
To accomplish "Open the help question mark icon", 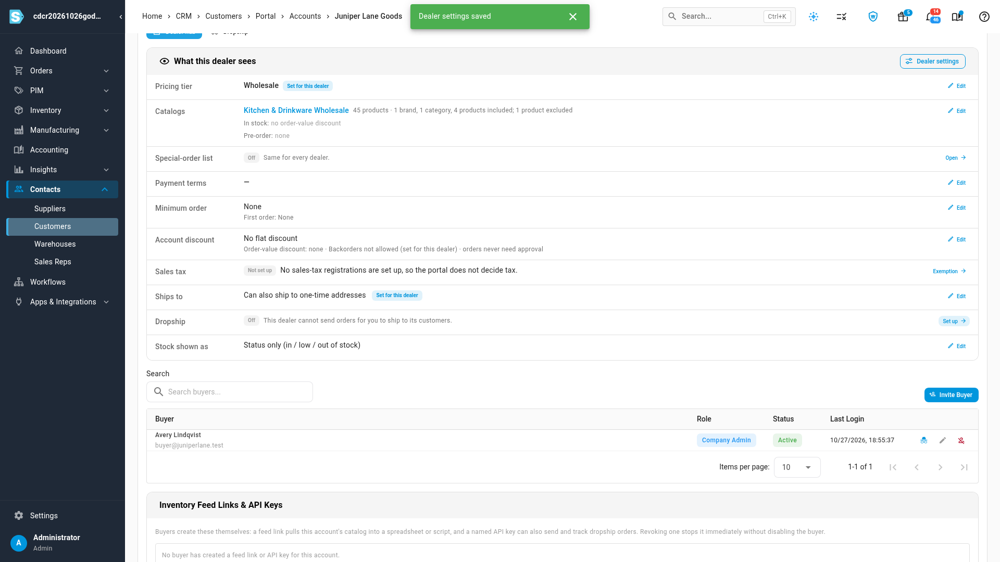I will point(984,17).
